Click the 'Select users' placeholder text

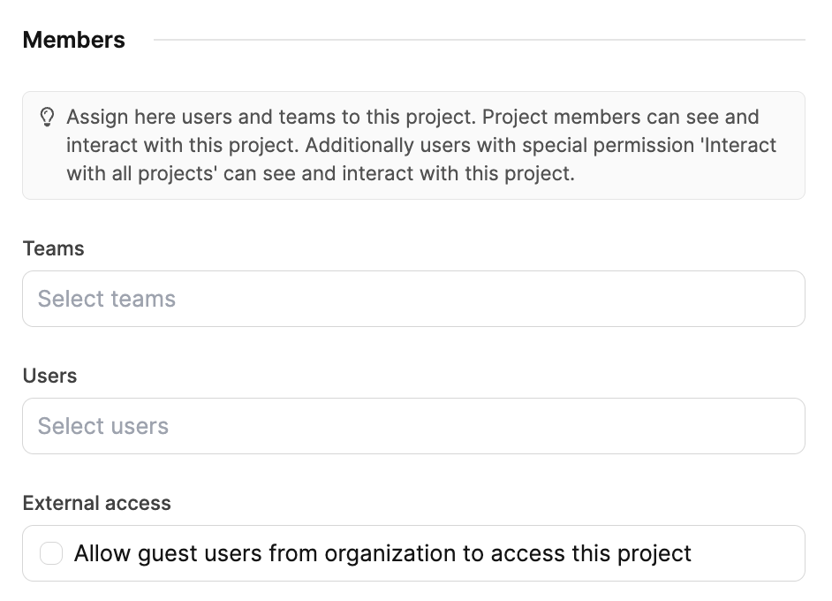coord(103,426)
